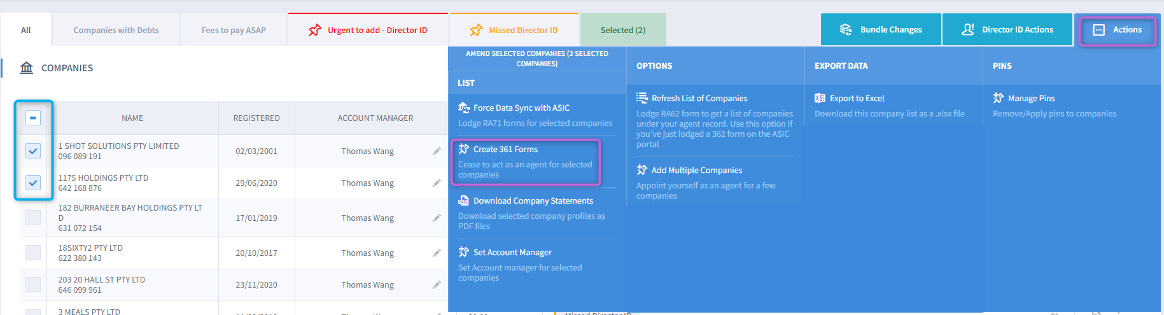Switch to Companies with Debts tab
This screenshot has height=315, width=1164.
(116, 30)
